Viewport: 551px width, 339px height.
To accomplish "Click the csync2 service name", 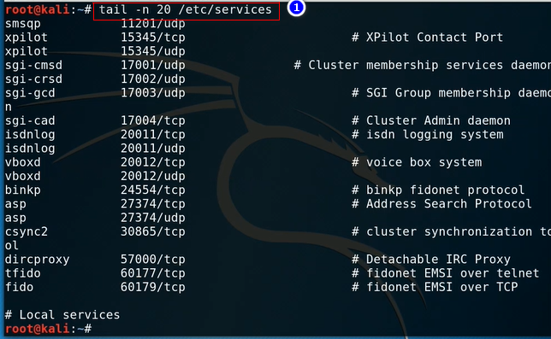I will tap(27, 231).
